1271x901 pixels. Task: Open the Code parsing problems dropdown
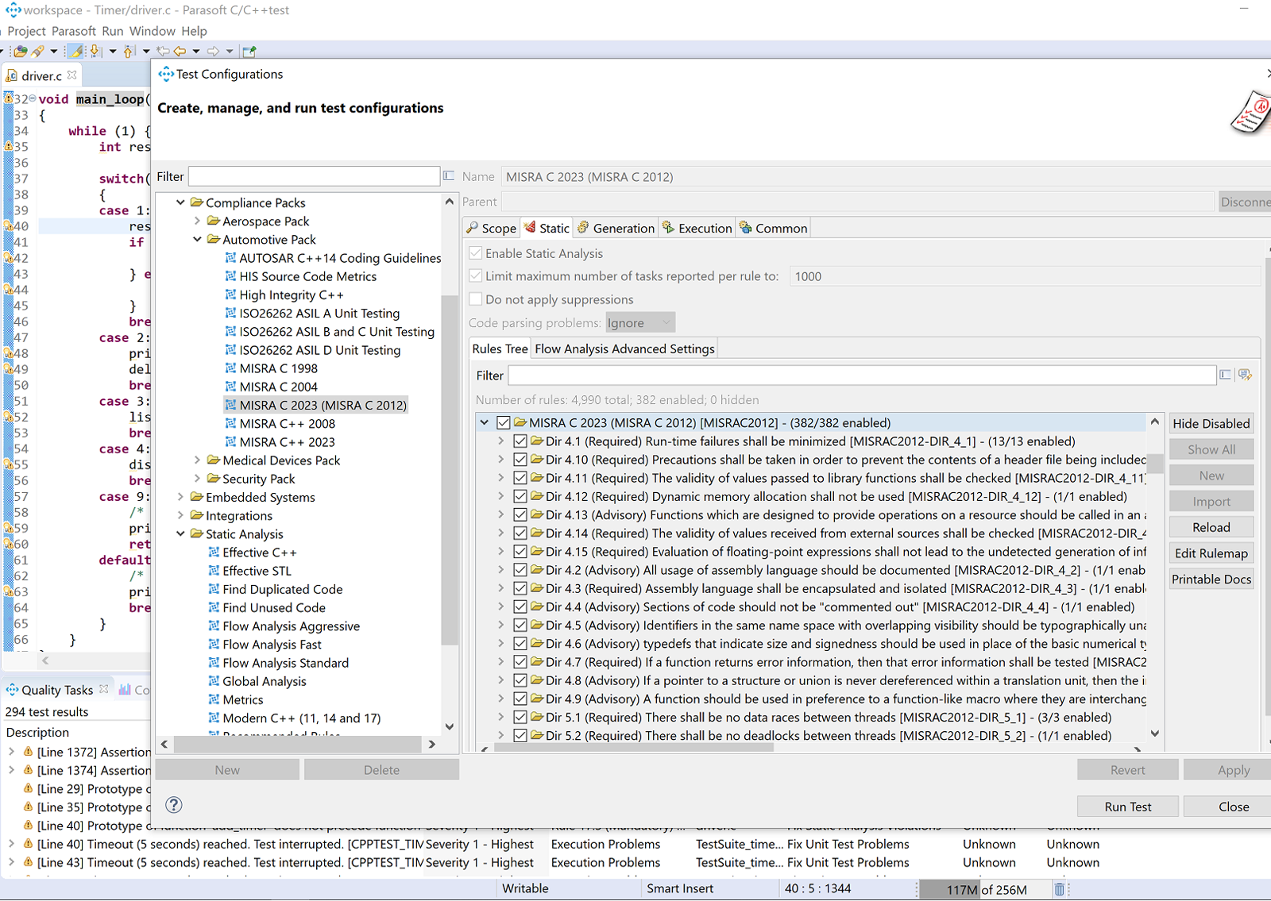tap(640, 322)
